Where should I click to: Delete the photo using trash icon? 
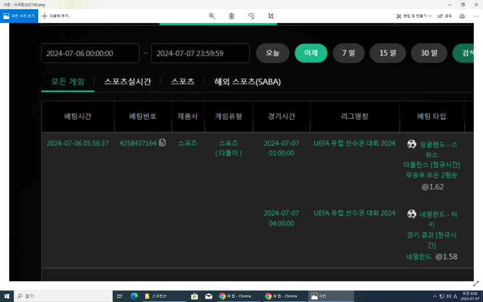pos(231,16)
